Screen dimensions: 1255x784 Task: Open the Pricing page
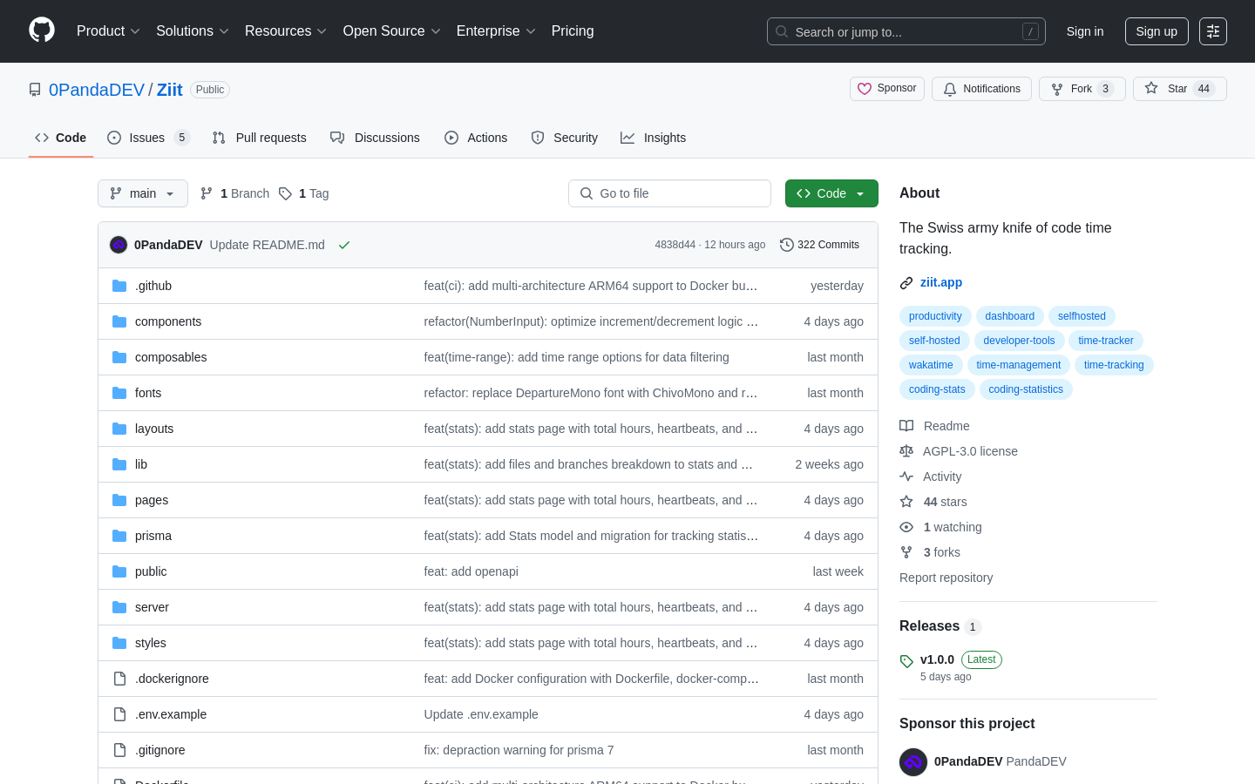[573, 31]
